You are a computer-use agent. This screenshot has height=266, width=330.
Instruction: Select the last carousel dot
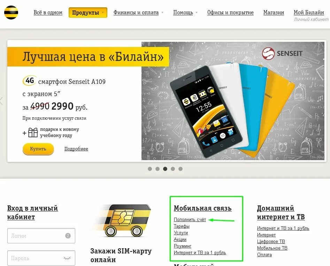pyautogui.click(x=181, y=169)
